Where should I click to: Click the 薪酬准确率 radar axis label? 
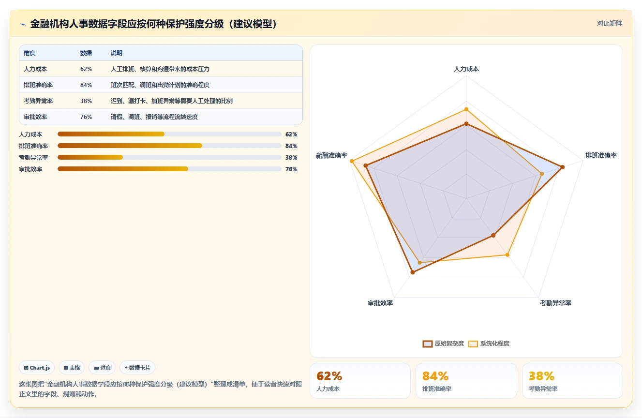(x=331, y=155)
